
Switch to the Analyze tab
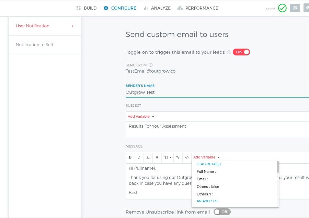[x=157, y=8]
